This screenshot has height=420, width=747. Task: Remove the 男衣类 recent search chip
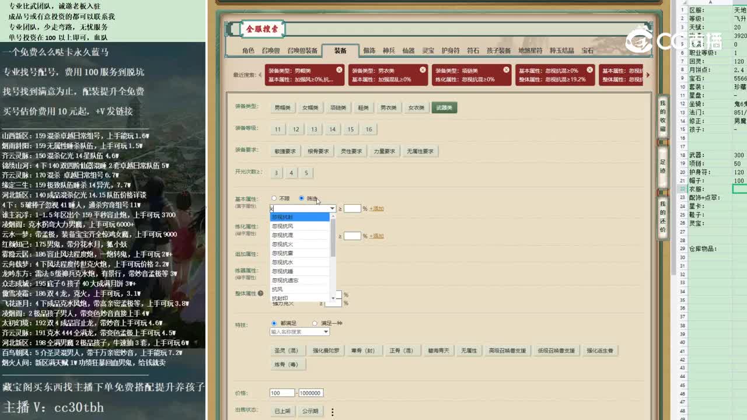point(422,69)
